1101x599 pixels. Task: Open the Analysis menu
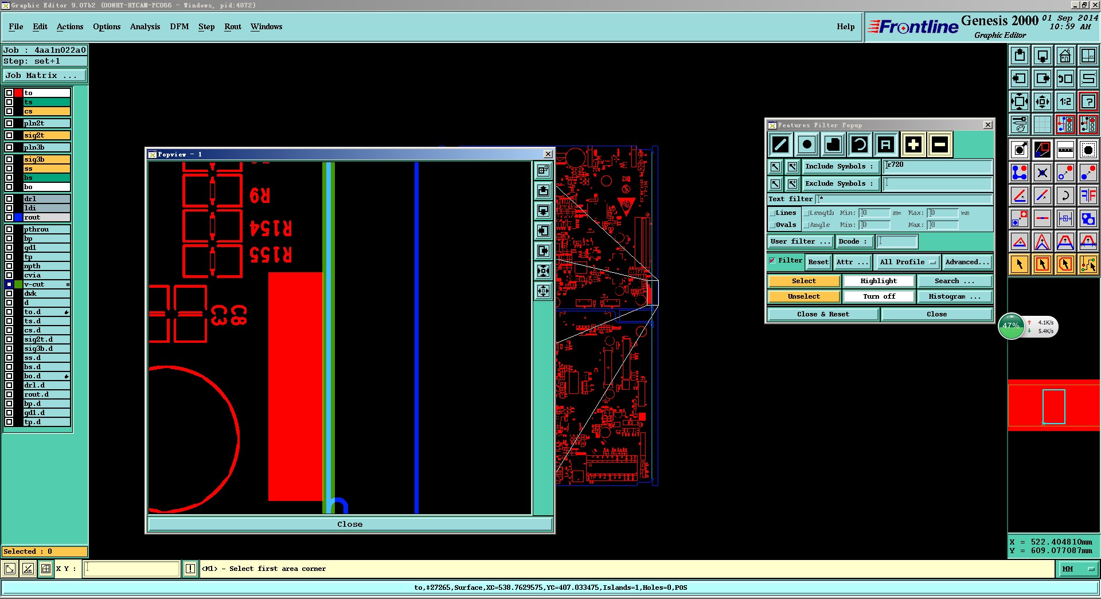[145, 27]
